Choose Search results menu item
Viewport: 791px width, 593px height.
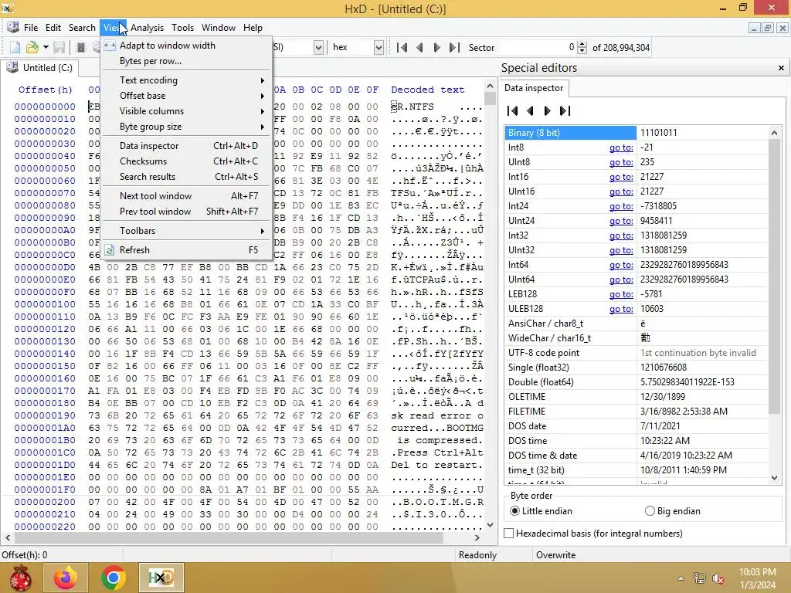click(x=187, y=177)
